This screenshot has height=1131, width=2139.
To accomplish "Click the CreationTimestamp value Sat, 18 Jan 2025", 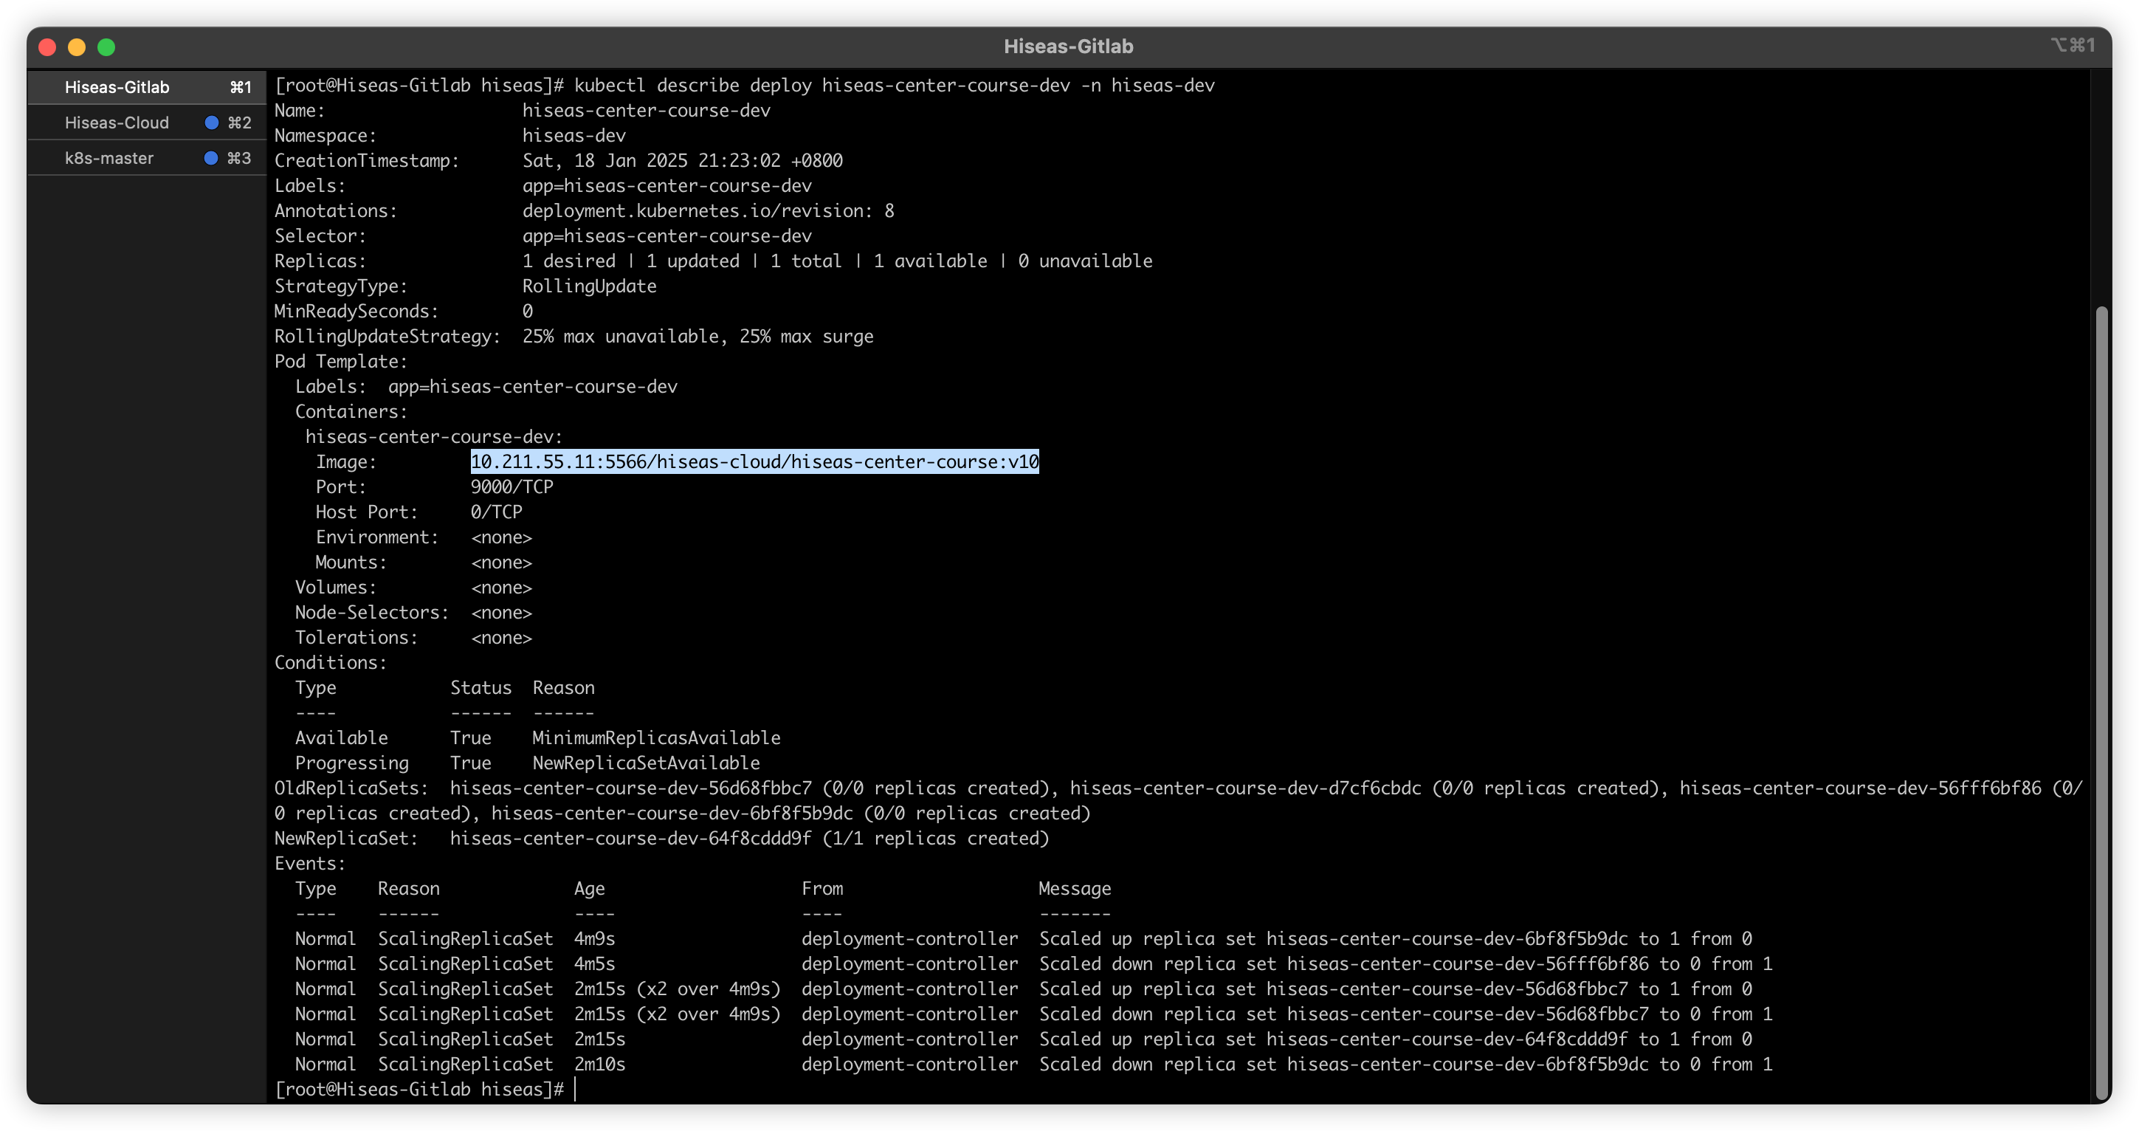I will pos(683,160).
